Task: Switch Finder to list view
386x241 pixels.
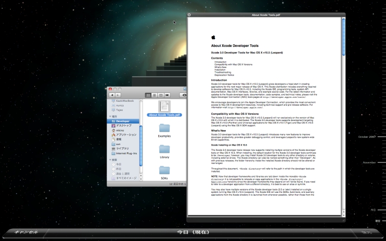Action: pyautogui.click(x=155, y=95)
